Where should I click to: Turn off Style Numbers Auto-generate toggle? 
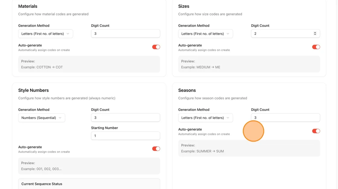click(x=156, y=149)
